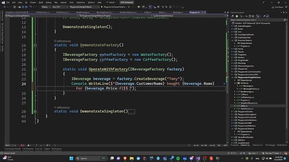289x162 pixels.
Task: Select Water.cs in Solution Explorer
Action: coord(244,106)
